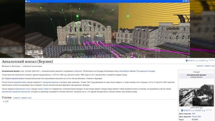Click the map pin icon beside the page-top coordinates
Viewport: 215px width, 121px height.
click(x=186, y=61)
